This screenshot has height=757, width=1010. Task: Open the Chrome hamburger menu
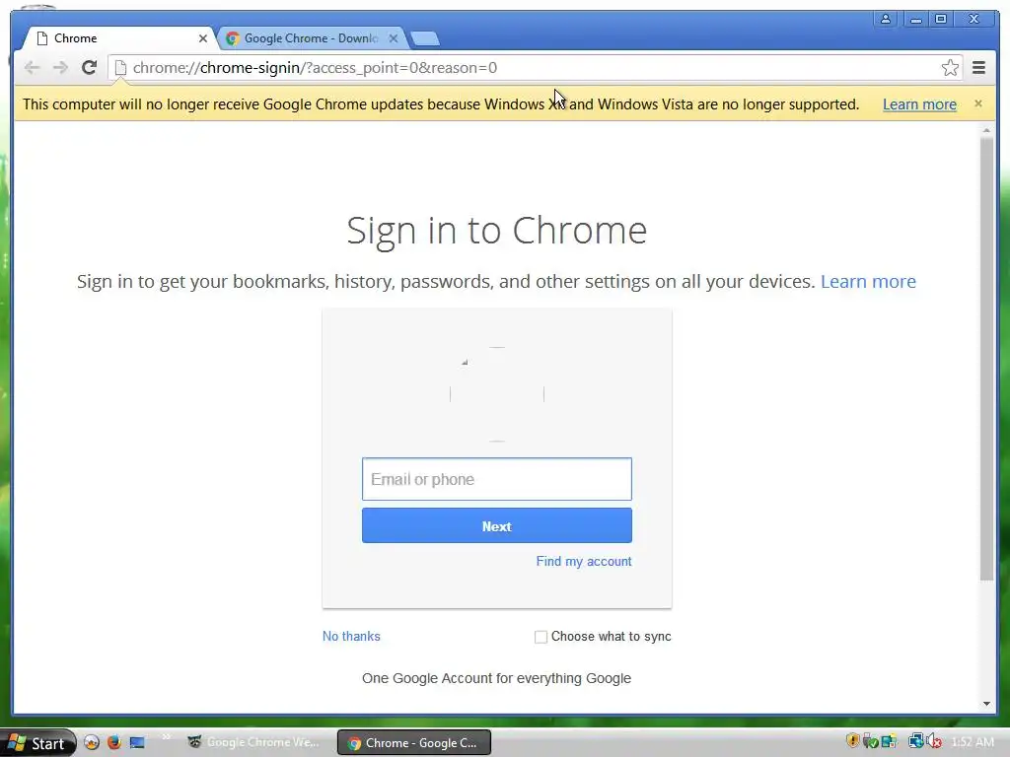coord(978,68)
